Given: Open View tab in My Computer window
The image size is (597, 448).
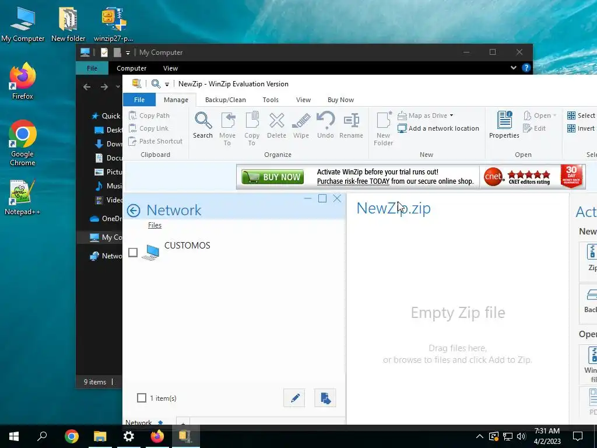Looking at the screenshot, I should (171, 68).
